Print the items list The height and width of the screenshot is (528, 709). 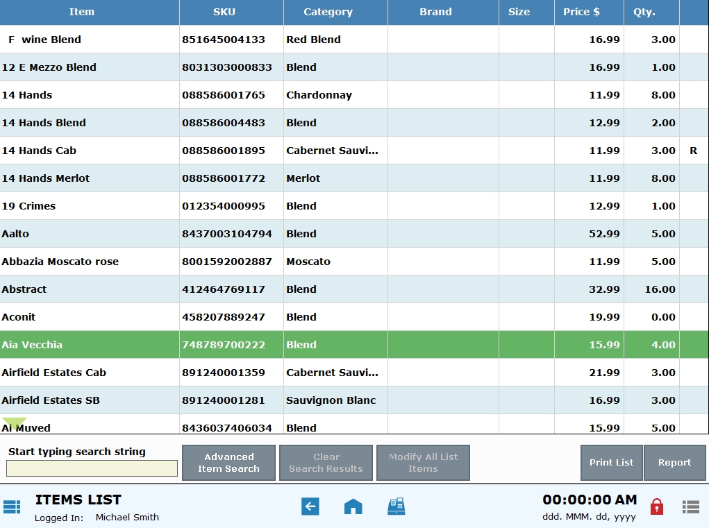611,463
